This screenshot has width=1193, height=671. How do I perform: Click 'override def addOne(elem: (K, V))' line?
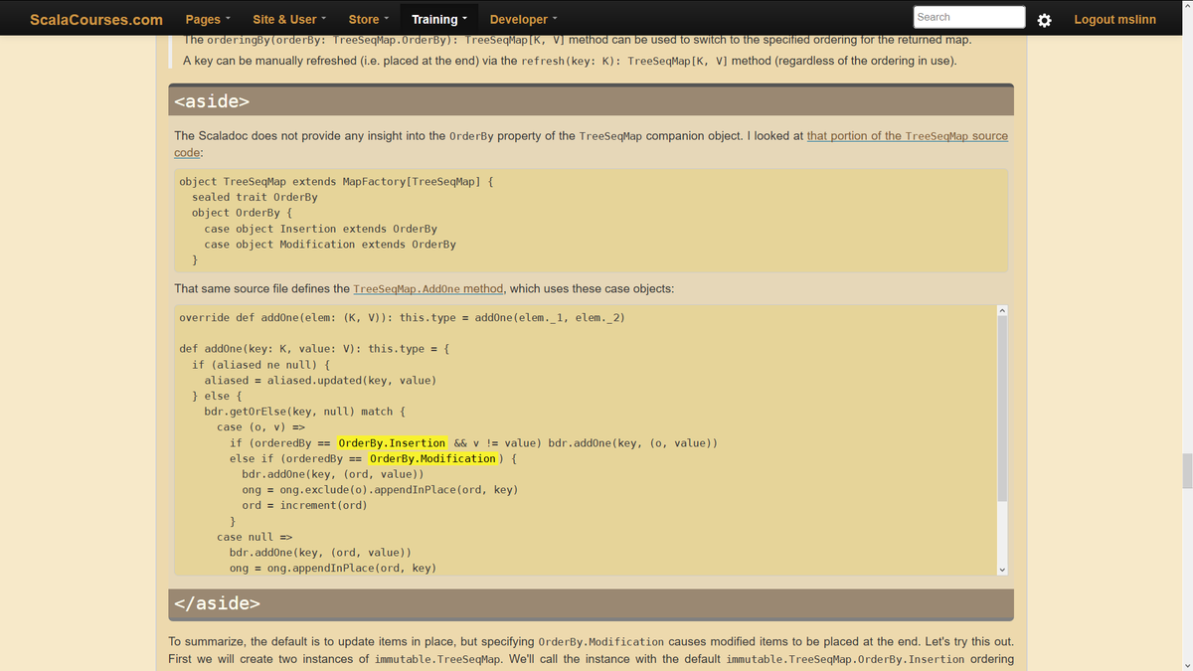pyautogui.click(x=402, y=317)
